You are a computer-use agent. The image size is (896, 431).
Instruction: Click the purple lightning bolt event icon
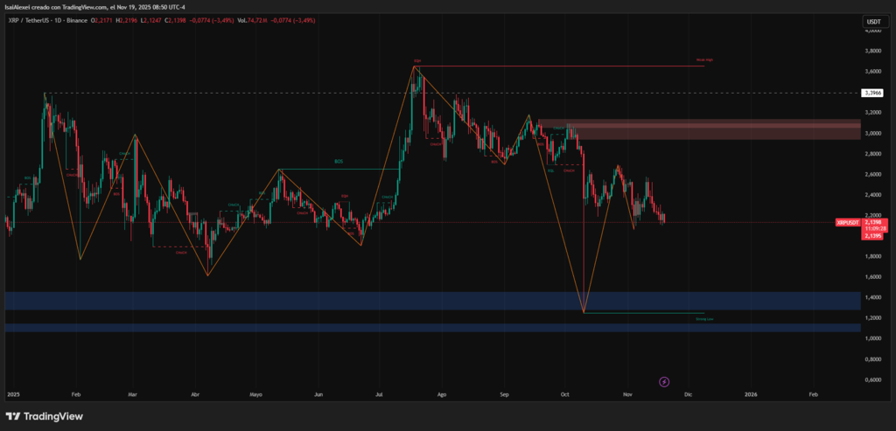pos(664,381)
